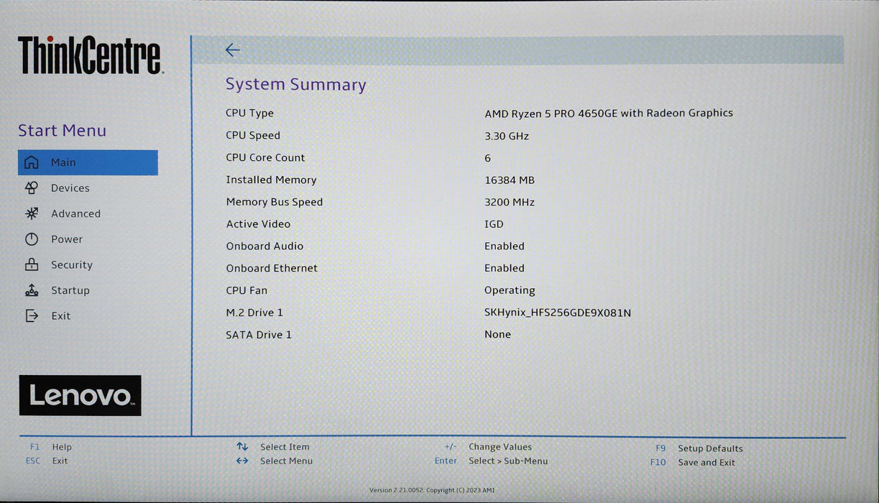Image resolution: width=879 pixels, height=503 pixels.
Task: Click the Power circle icon
Action: 32,239
